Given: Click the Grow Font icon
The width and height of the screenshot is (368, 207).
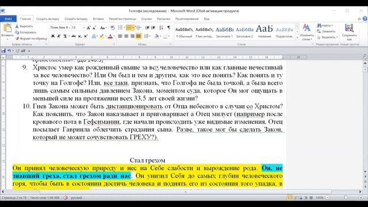Looking at the screenshot, I should click(89, 28).
